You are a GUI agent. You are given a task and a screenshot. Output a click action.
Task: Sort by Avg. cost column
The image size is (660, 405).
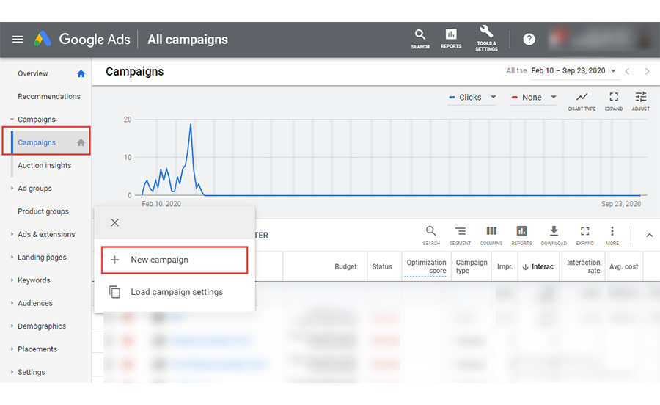click(x=623, y=266)
